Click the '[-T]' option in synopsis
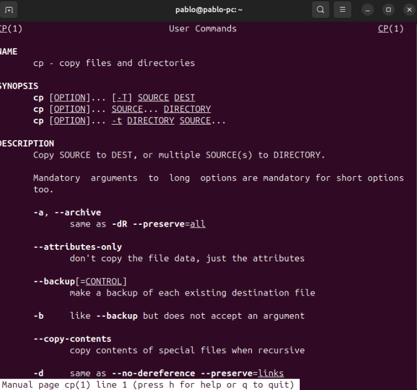 click(122, 98)
